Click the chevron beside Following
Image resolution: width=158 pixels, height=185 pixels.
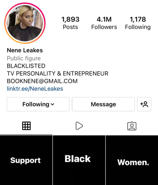pyautogui.click(x=52, y=104)
